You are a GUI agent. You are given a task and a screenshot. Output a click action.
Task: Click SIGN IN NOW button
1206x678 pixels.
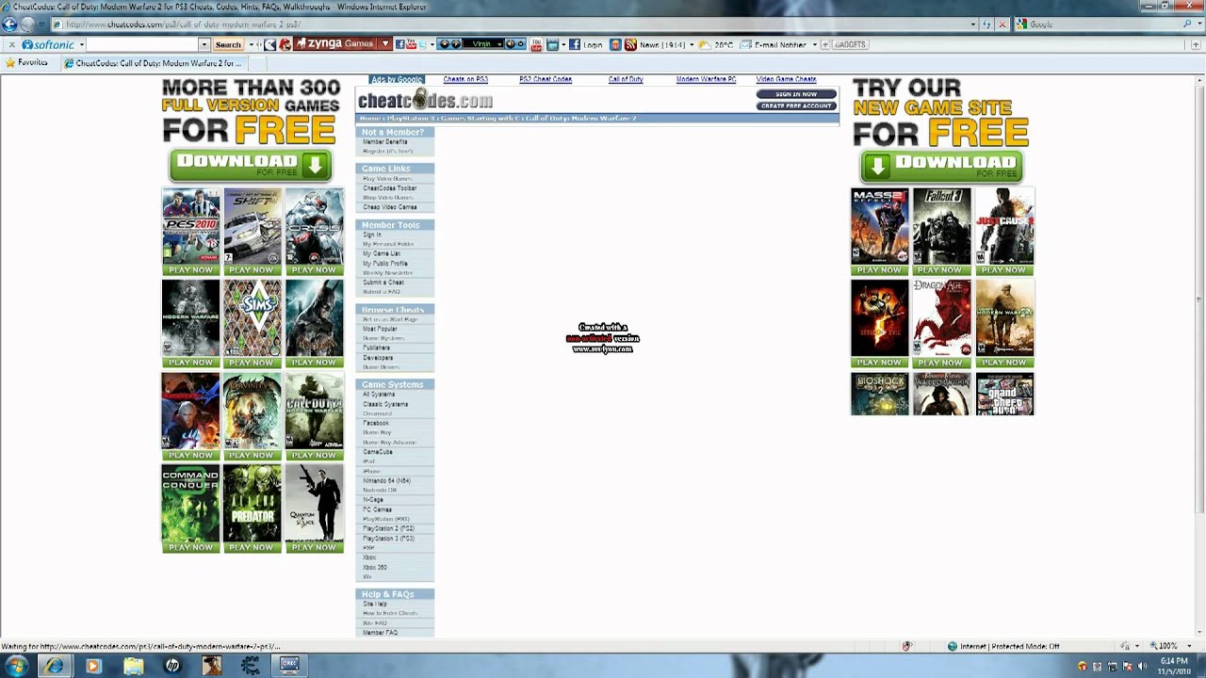point(796,94)
